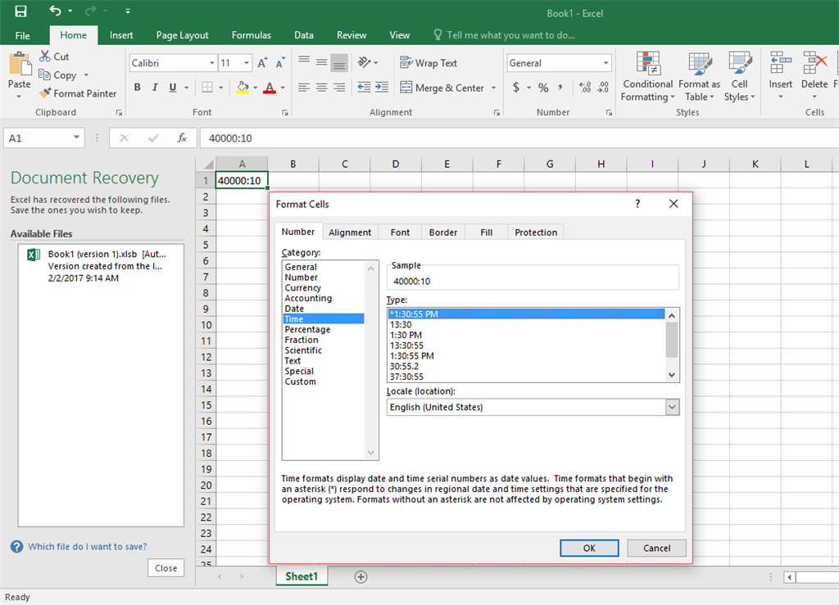Open Locale English (United States) dropdown
The width and height of the screenshot is (839, 605).
point(673,407)
